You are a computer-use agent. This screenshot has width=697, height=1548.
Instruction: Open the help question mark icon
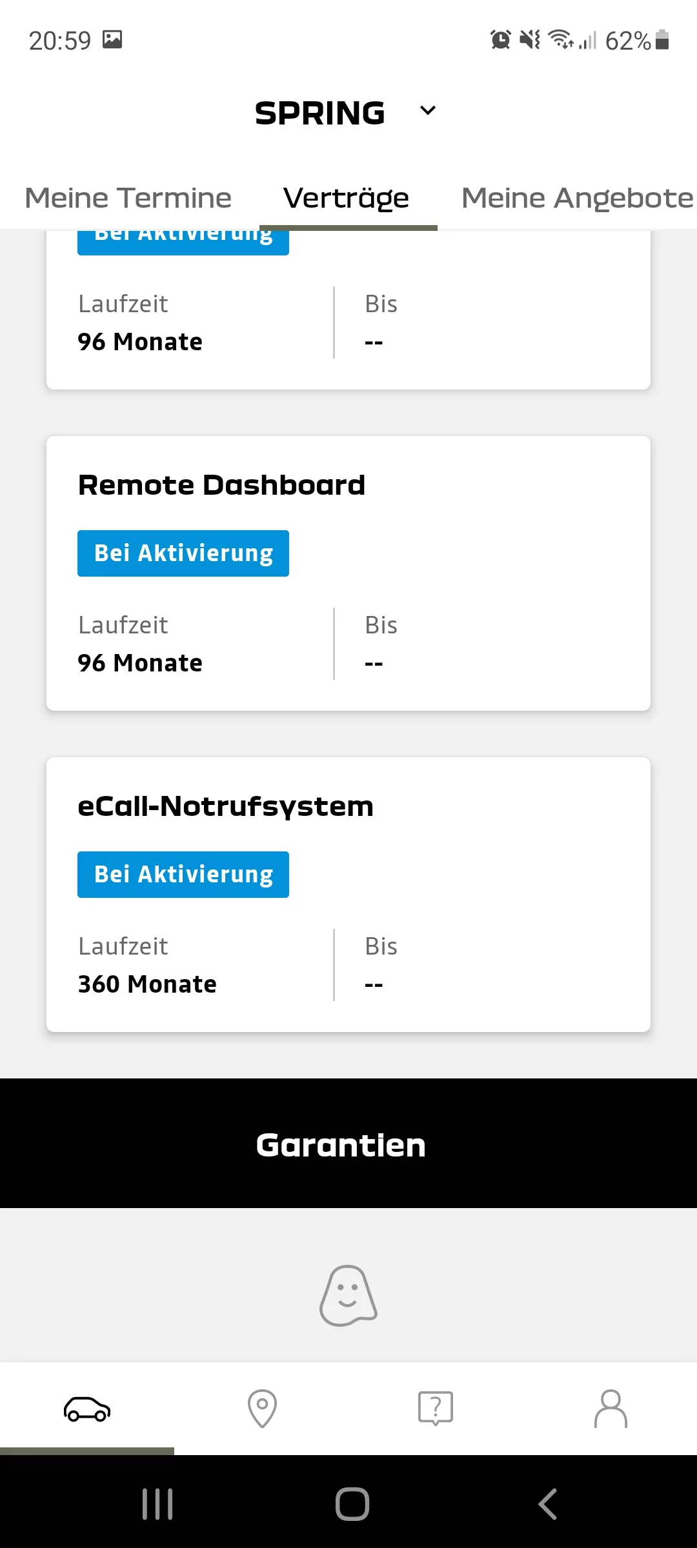(436, 1408)
